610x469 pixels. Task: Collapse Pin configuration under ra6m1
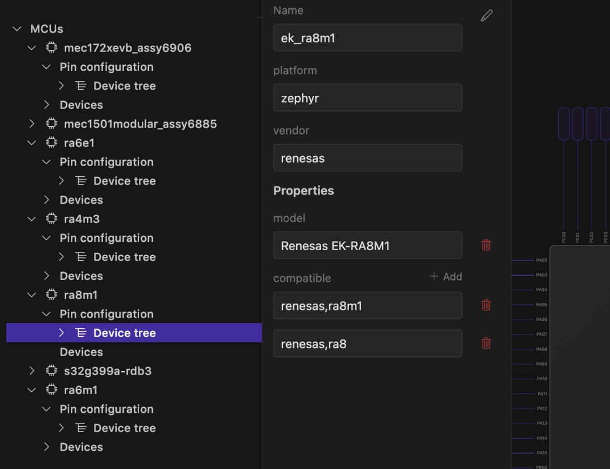click(46, 409)
